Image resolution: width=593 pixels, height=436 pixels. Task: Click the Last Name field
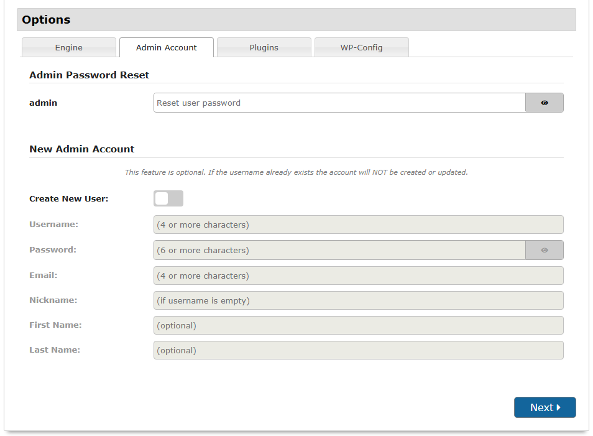pyautogui.click(x=359, y=350)
